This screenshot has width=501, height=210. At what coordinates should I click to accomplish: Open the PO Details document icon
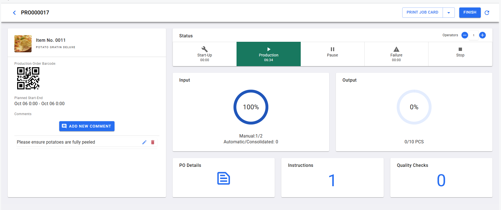[224, 178]
